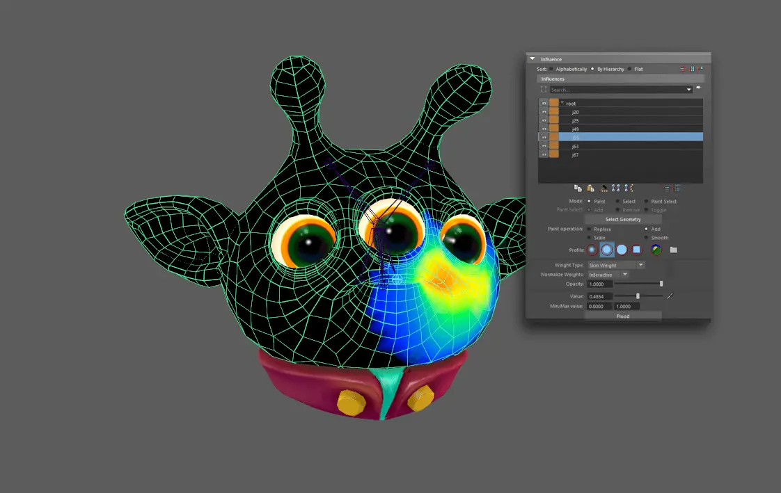Viewport: 781px width, 493px height.
Task: Toggle the lock icon for j63 influence
Action: point(544,146)
